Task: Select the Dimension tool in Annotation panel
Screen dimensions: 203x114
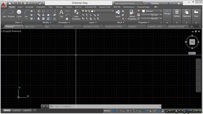Action: point(67,11)
